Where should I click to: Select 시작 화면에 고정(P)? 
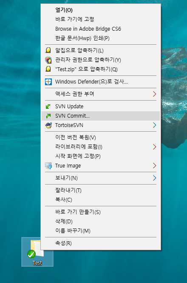click(x=101, y=156)
